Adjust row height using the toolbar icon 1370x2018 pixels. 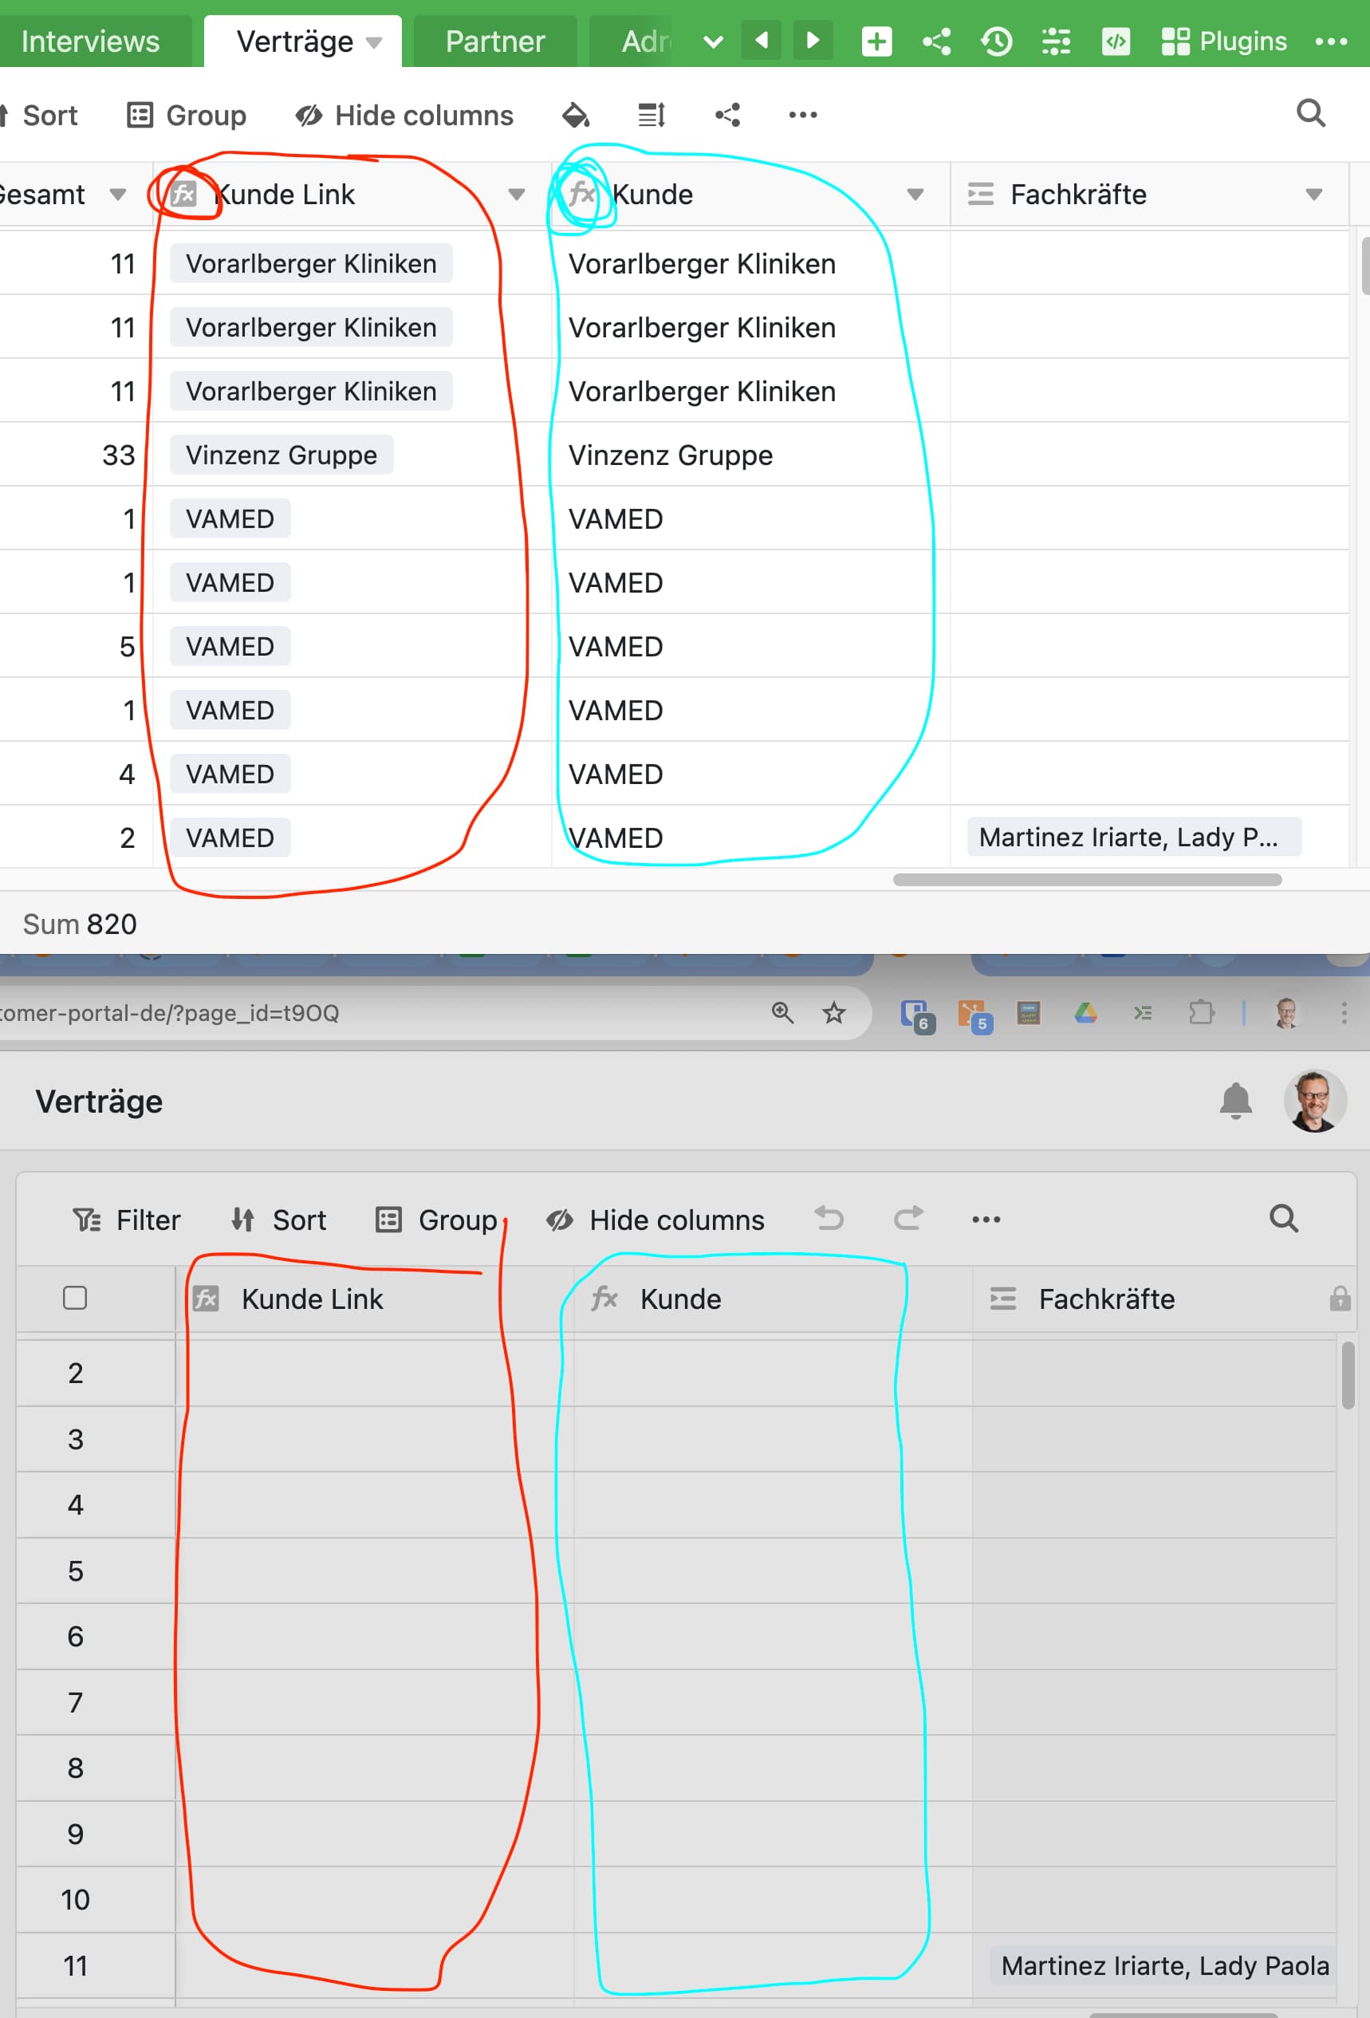click(x=652, y=115)
